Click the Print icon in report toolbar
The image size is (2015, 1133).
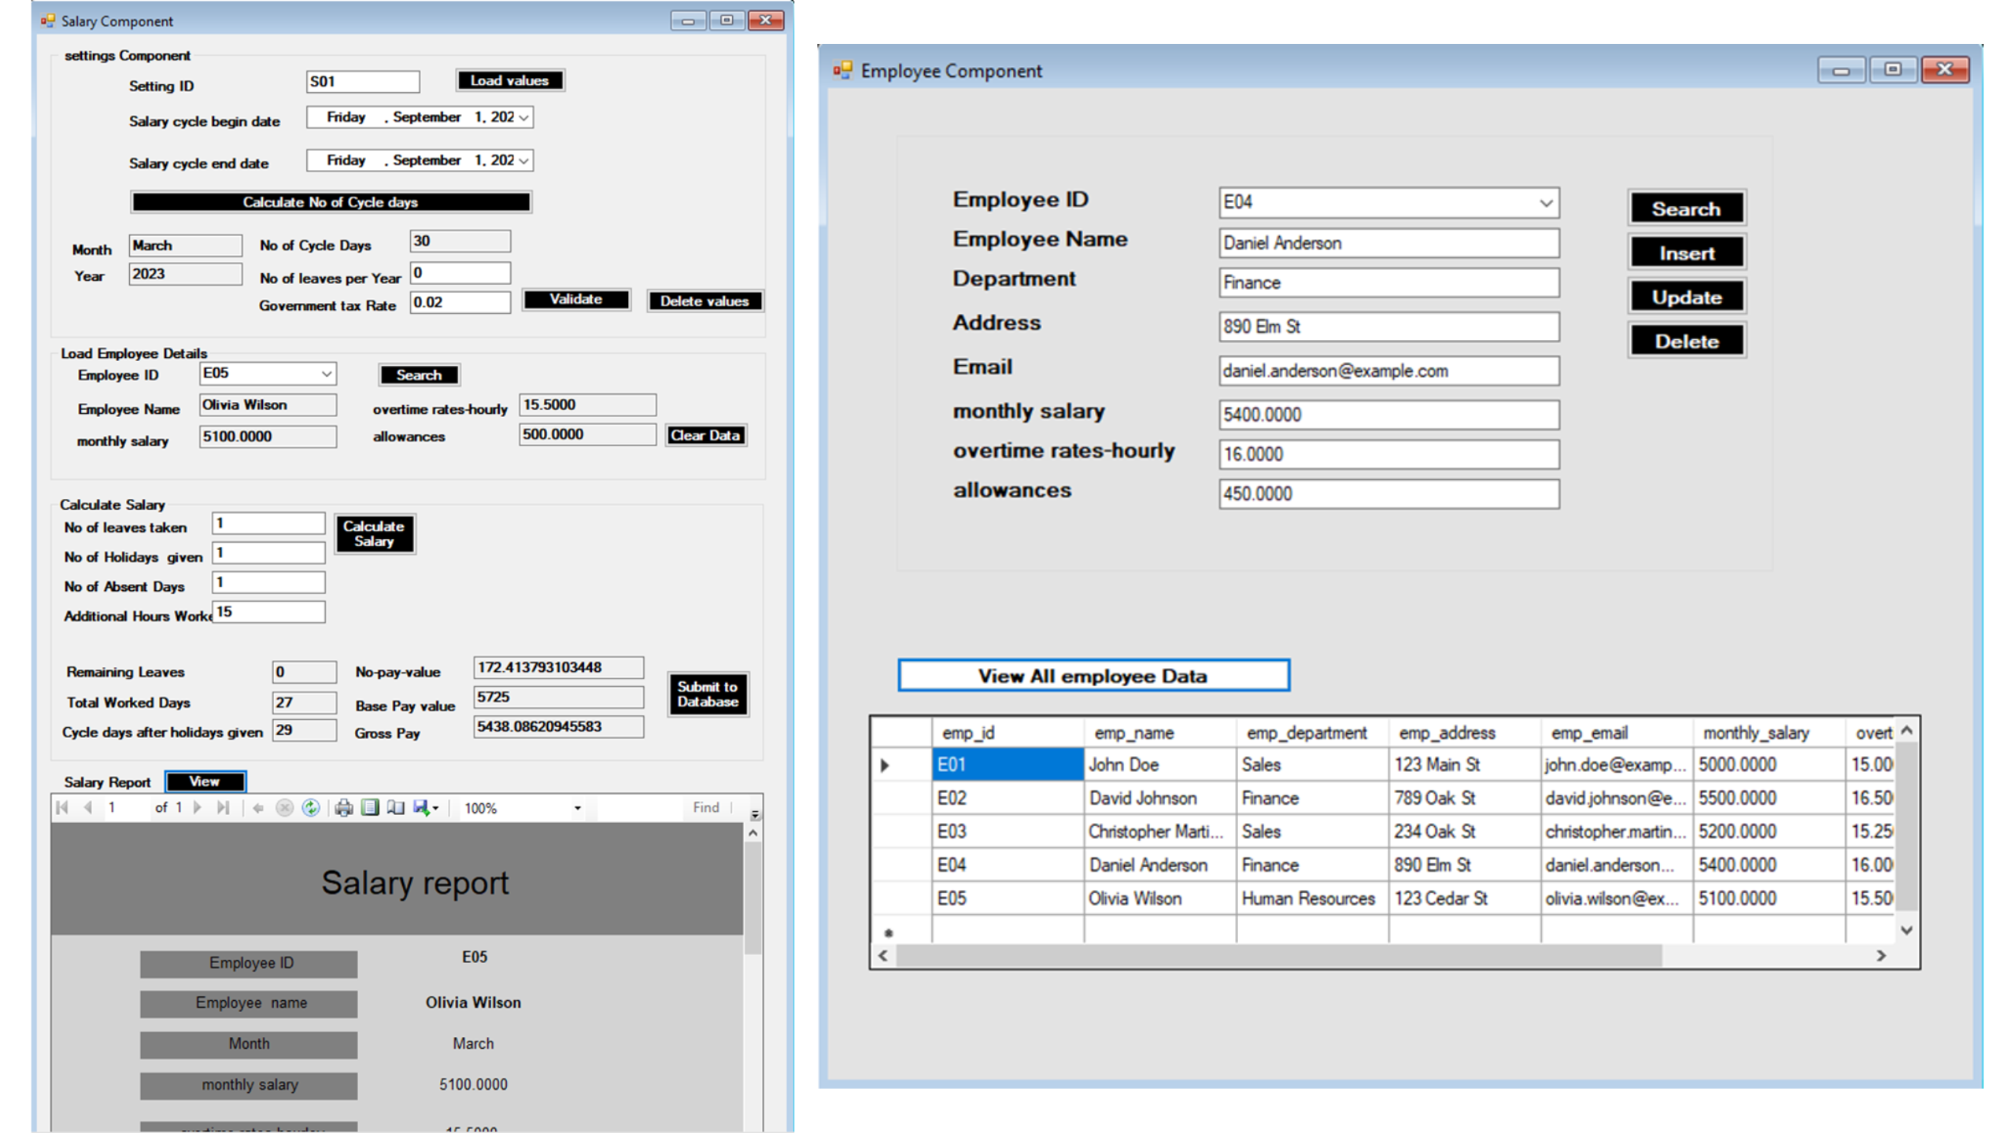click(x=343, y=807)
